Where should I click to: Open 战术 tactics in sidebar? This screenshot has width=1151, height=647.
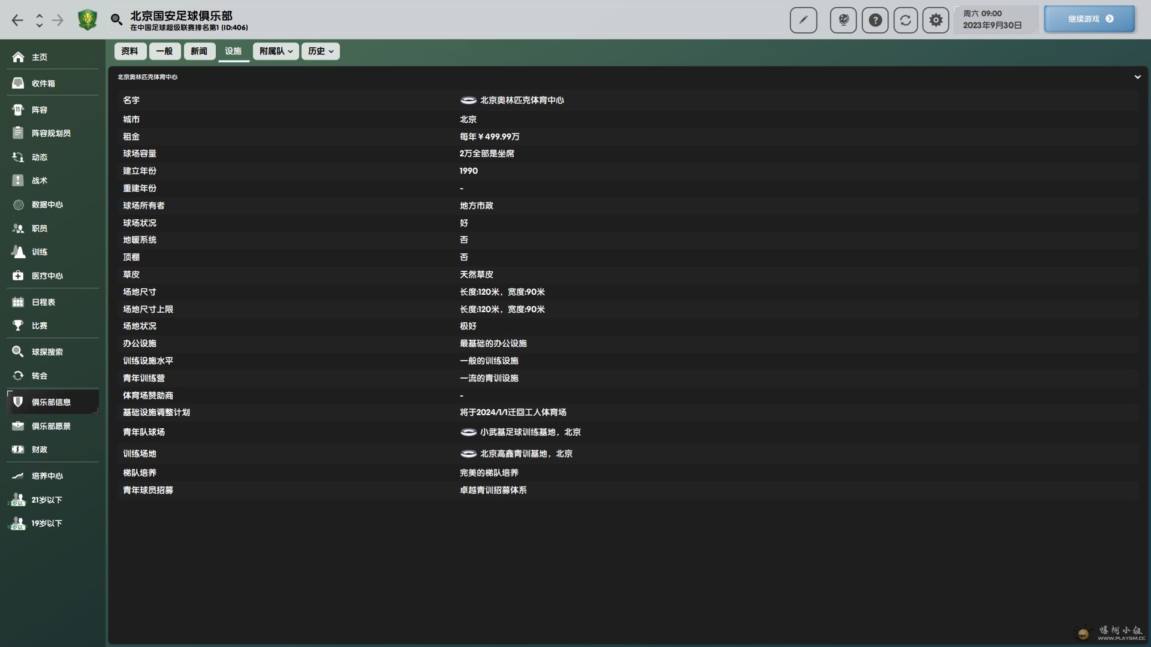(x=40, y=180)
